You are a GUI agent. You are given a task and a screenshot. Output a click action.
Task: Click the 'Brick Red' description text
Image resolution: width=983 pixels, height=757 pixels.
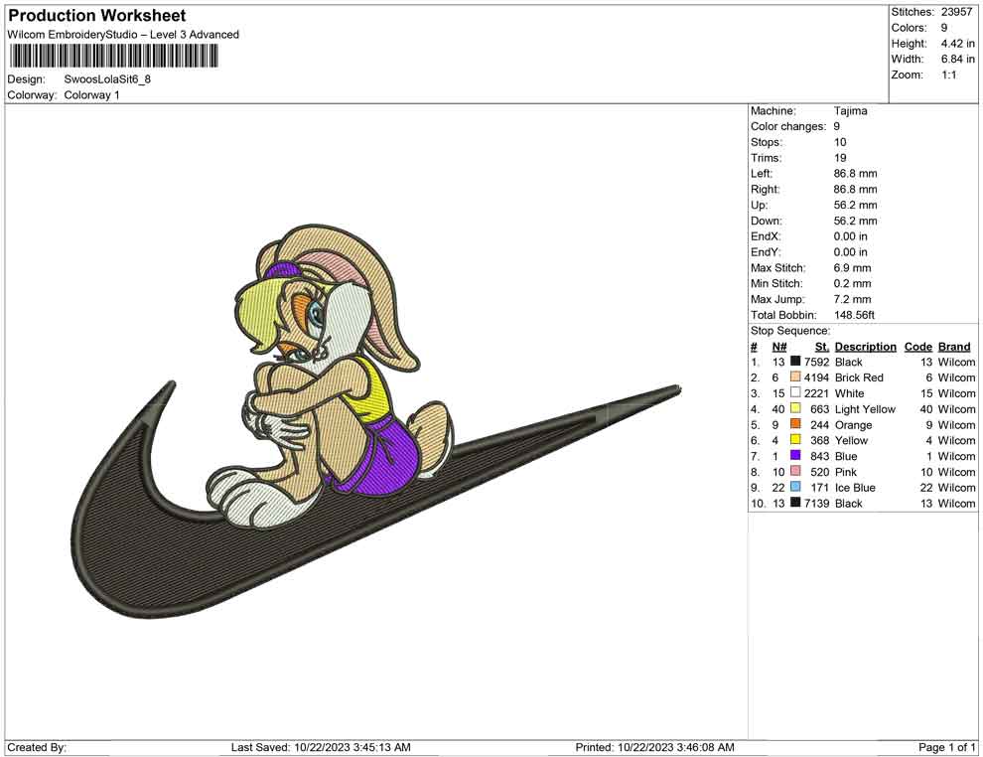click(x=859, y=378)
